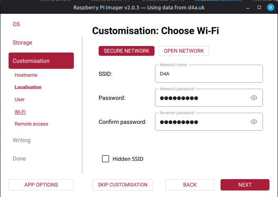
Task: Jump to the OS step in sidebar
Action: 16,24
